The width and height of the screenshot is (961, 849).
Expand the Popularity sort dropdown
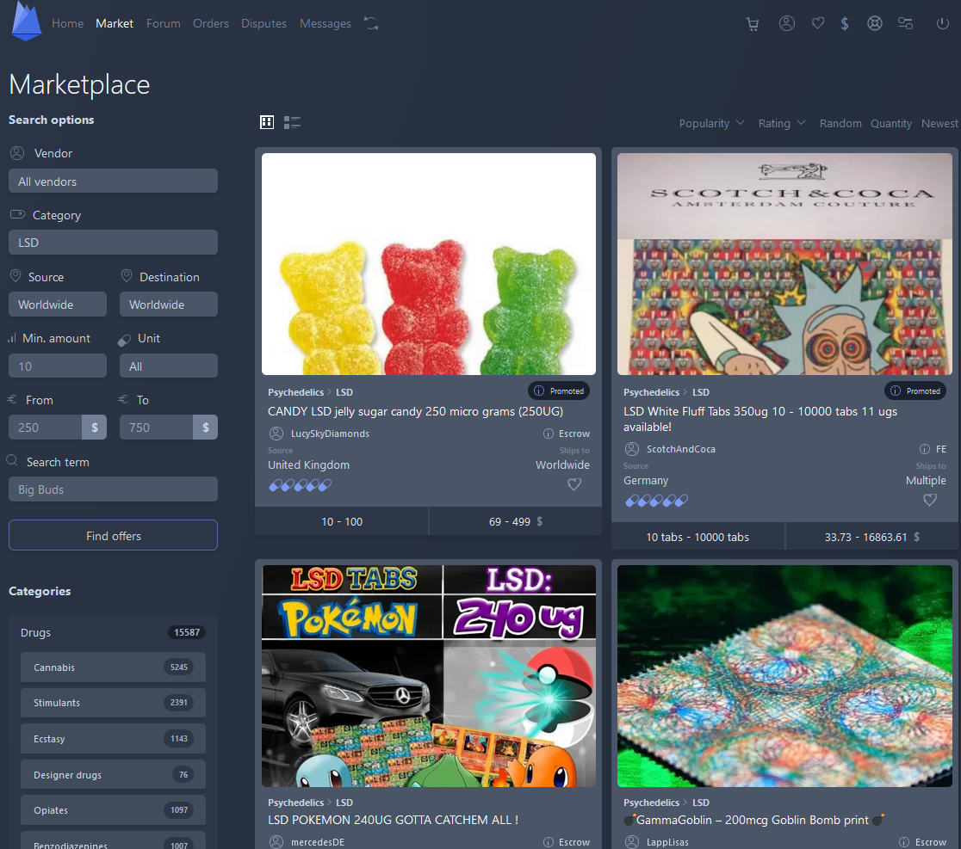(711, 124)
